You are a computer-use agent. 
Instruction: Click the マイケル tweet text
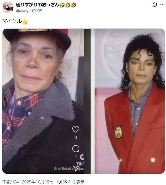pyautogui.click(x=12, y=21)
